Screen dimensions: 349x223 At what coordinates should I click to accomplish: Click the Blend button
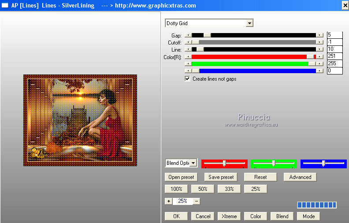point(282,216)
